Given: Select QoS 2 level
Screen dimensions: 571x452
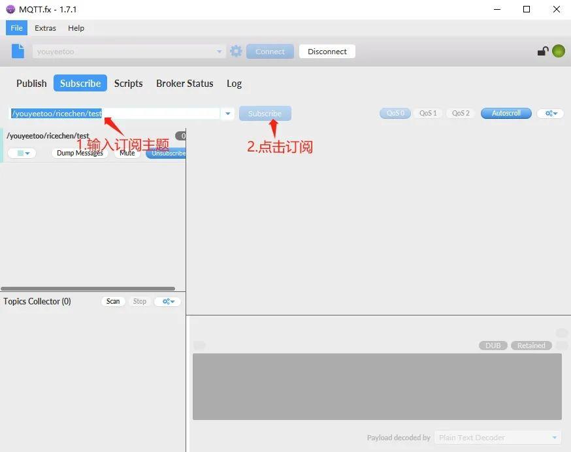Looking at the screenshot, I should (461, 113).
